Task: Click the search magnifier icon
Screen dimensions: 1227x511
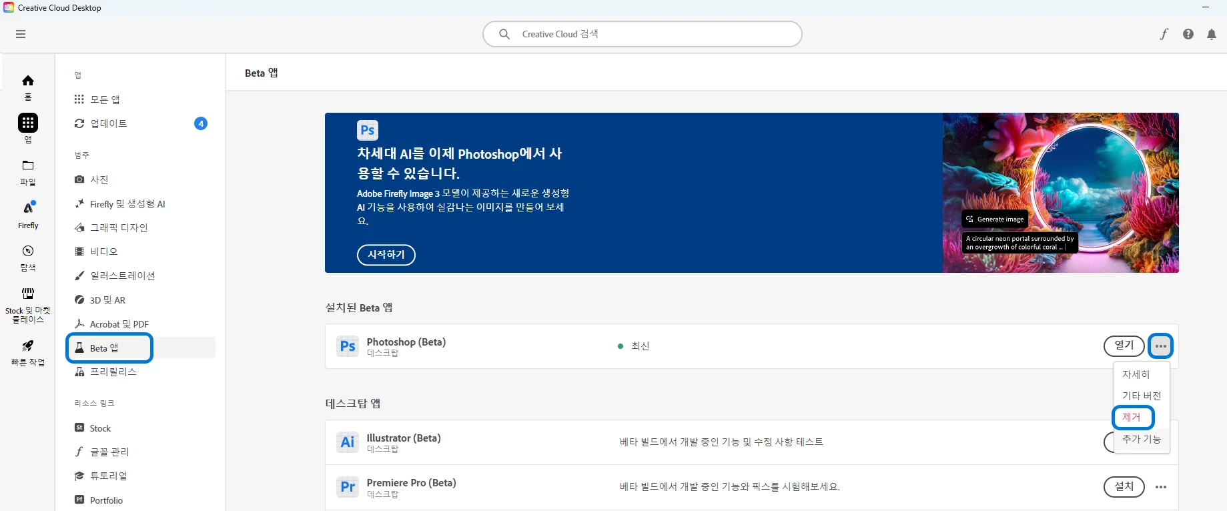Action: (x=504, y=34)
